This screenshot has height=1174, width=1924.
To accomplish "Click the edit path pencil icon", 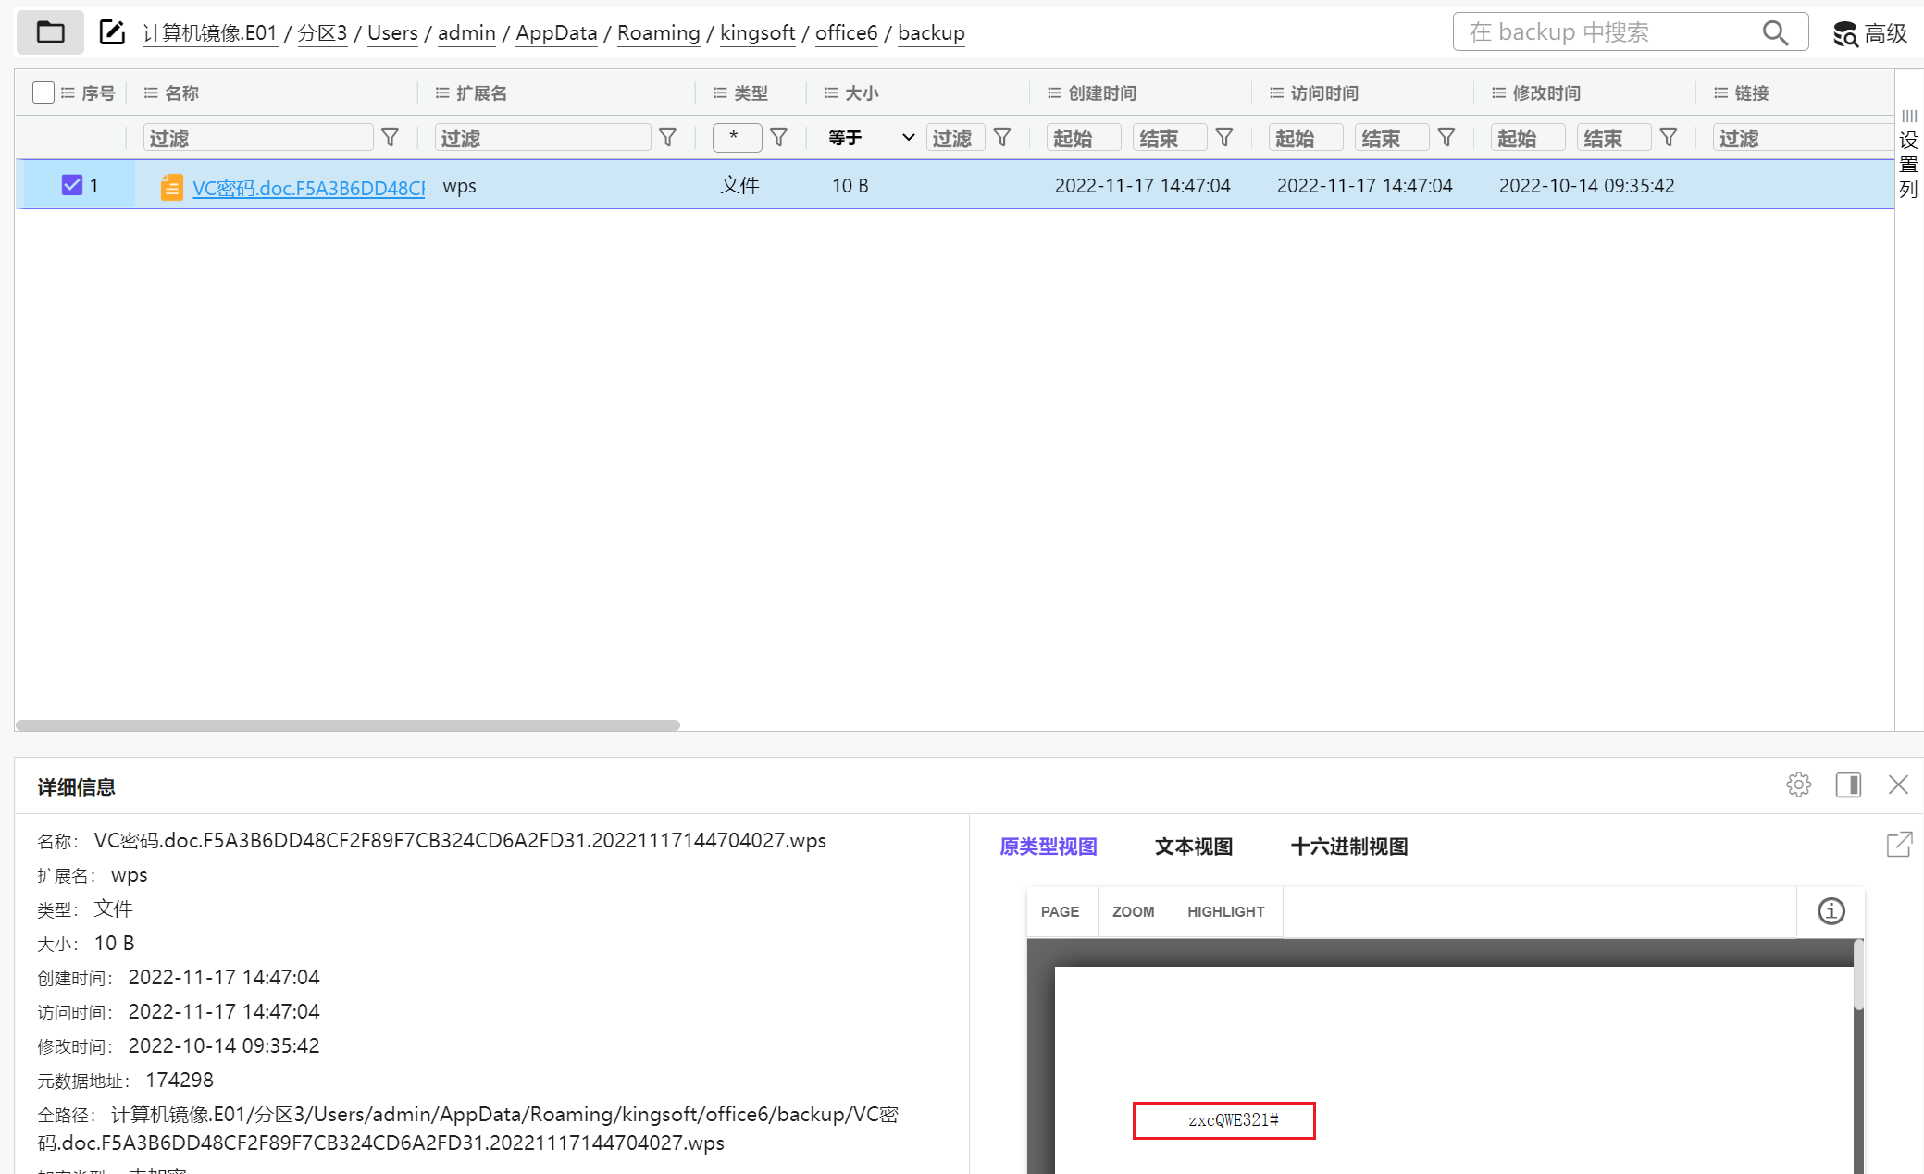I will (112, 32).
